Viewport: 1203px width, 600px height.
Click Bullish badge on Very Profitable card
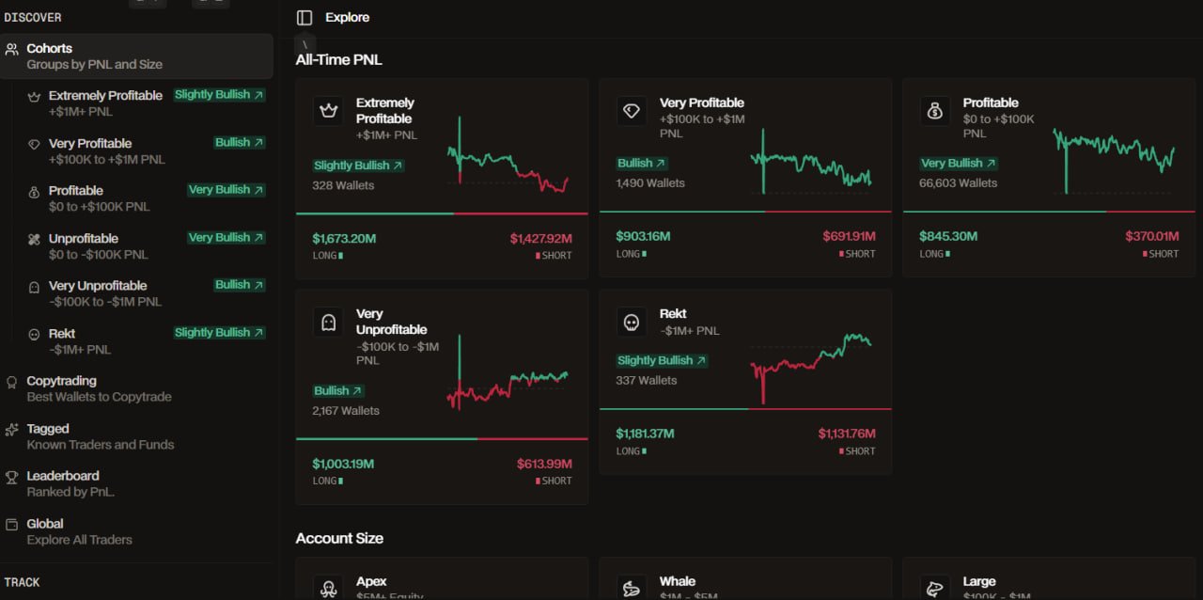pyautogui.click(x=642, y=164)
